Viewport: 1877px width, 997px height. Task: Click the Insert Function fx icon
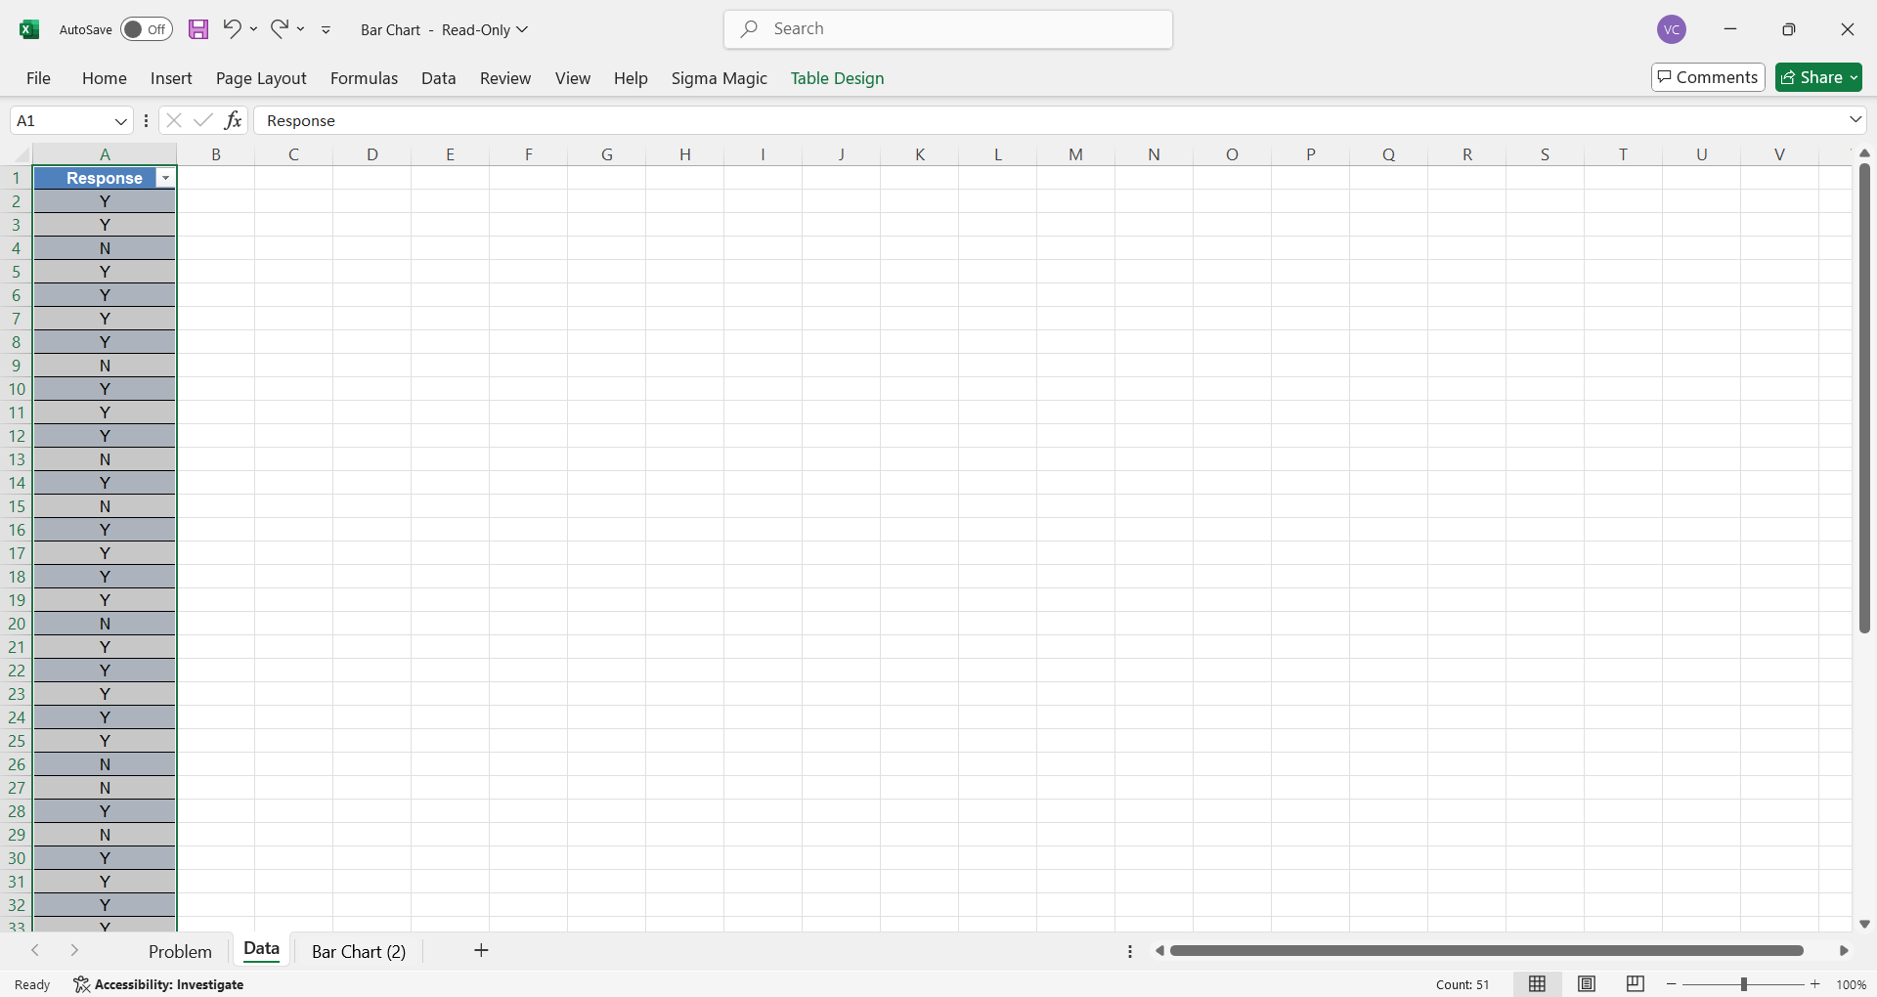click(x=233, y=120)
